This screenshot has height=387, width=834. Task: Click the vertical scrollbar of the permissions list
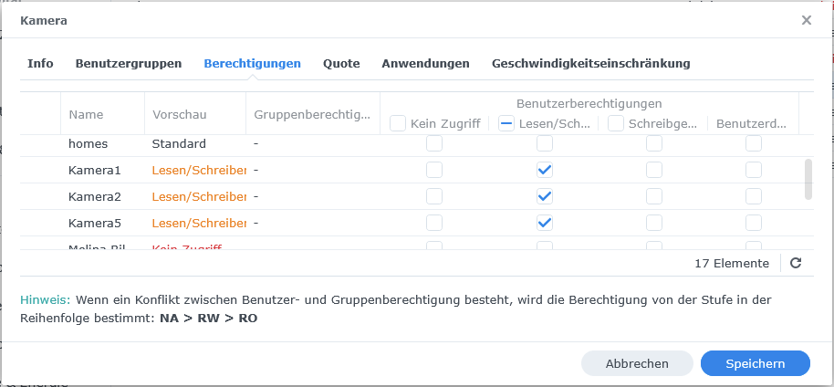tap(808, 178)
